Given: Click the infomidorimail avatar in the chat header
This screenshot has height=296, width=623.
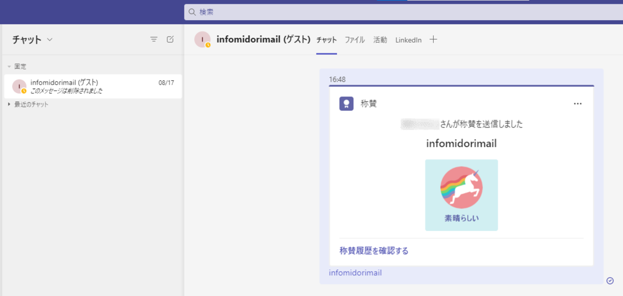Looking at the screenshot, I should click(202, 40).
